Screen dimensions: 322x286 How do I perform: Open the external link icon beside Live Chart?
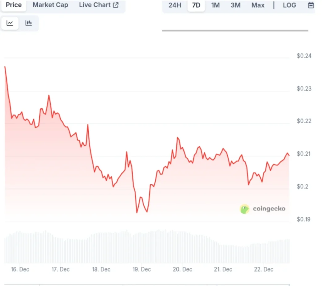[x=115, y=5]
